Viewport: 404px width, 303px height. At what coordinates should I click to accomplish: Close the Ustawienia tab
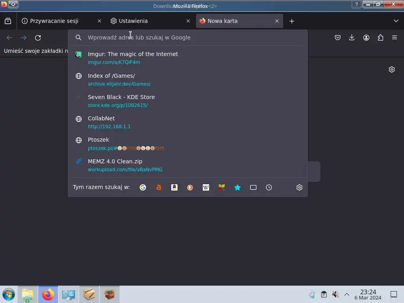188,21
